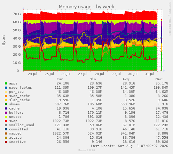This screenshot has width=173, height=154.
Task: Click the yellow-green unused legend swatch
Action: pos(6,117)
